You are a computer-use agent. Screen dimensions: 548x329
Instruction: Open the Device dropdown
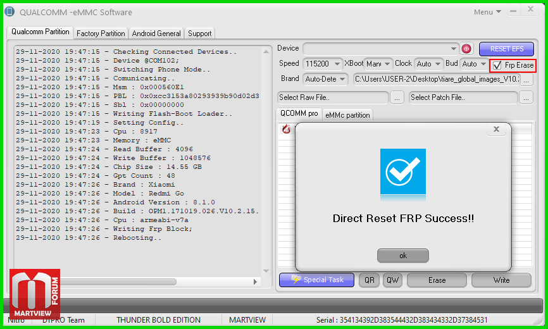[x=381, y=49]
